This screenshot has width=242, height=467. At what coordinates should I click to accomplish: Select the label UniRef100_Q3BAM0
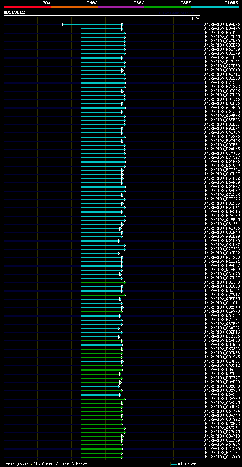click(222, 232)
